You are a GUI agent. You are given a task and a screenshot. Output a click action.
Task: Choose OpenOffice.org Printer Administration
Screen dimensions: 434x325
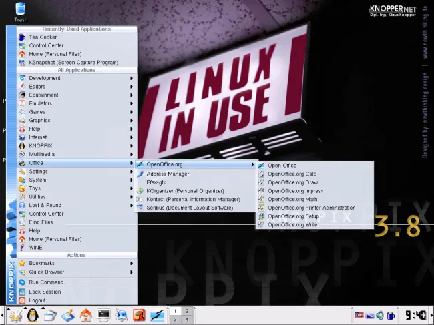tap(314, 208)
